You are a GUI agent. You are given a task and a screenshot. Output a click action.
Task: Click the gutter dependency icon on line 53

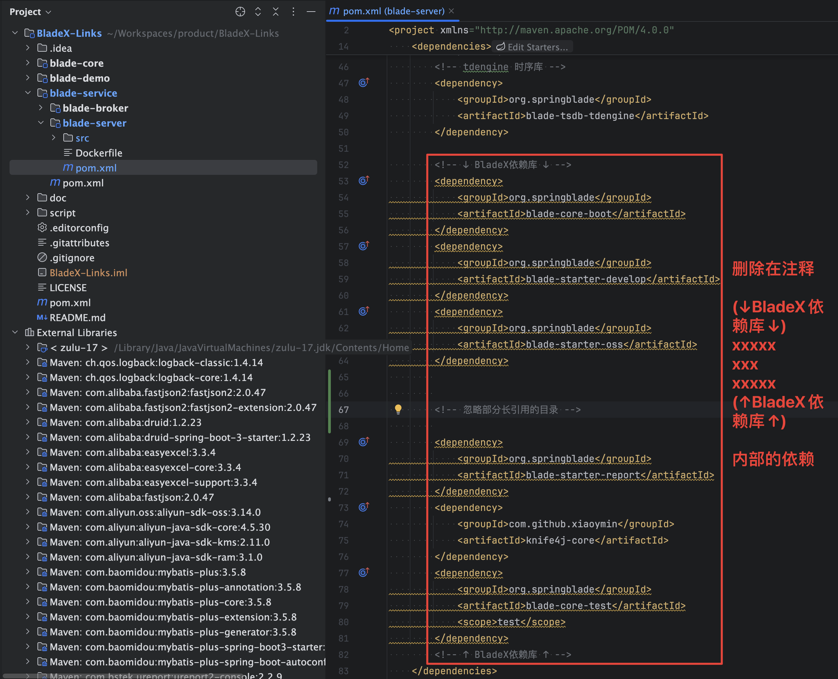(x=364, y=181)
